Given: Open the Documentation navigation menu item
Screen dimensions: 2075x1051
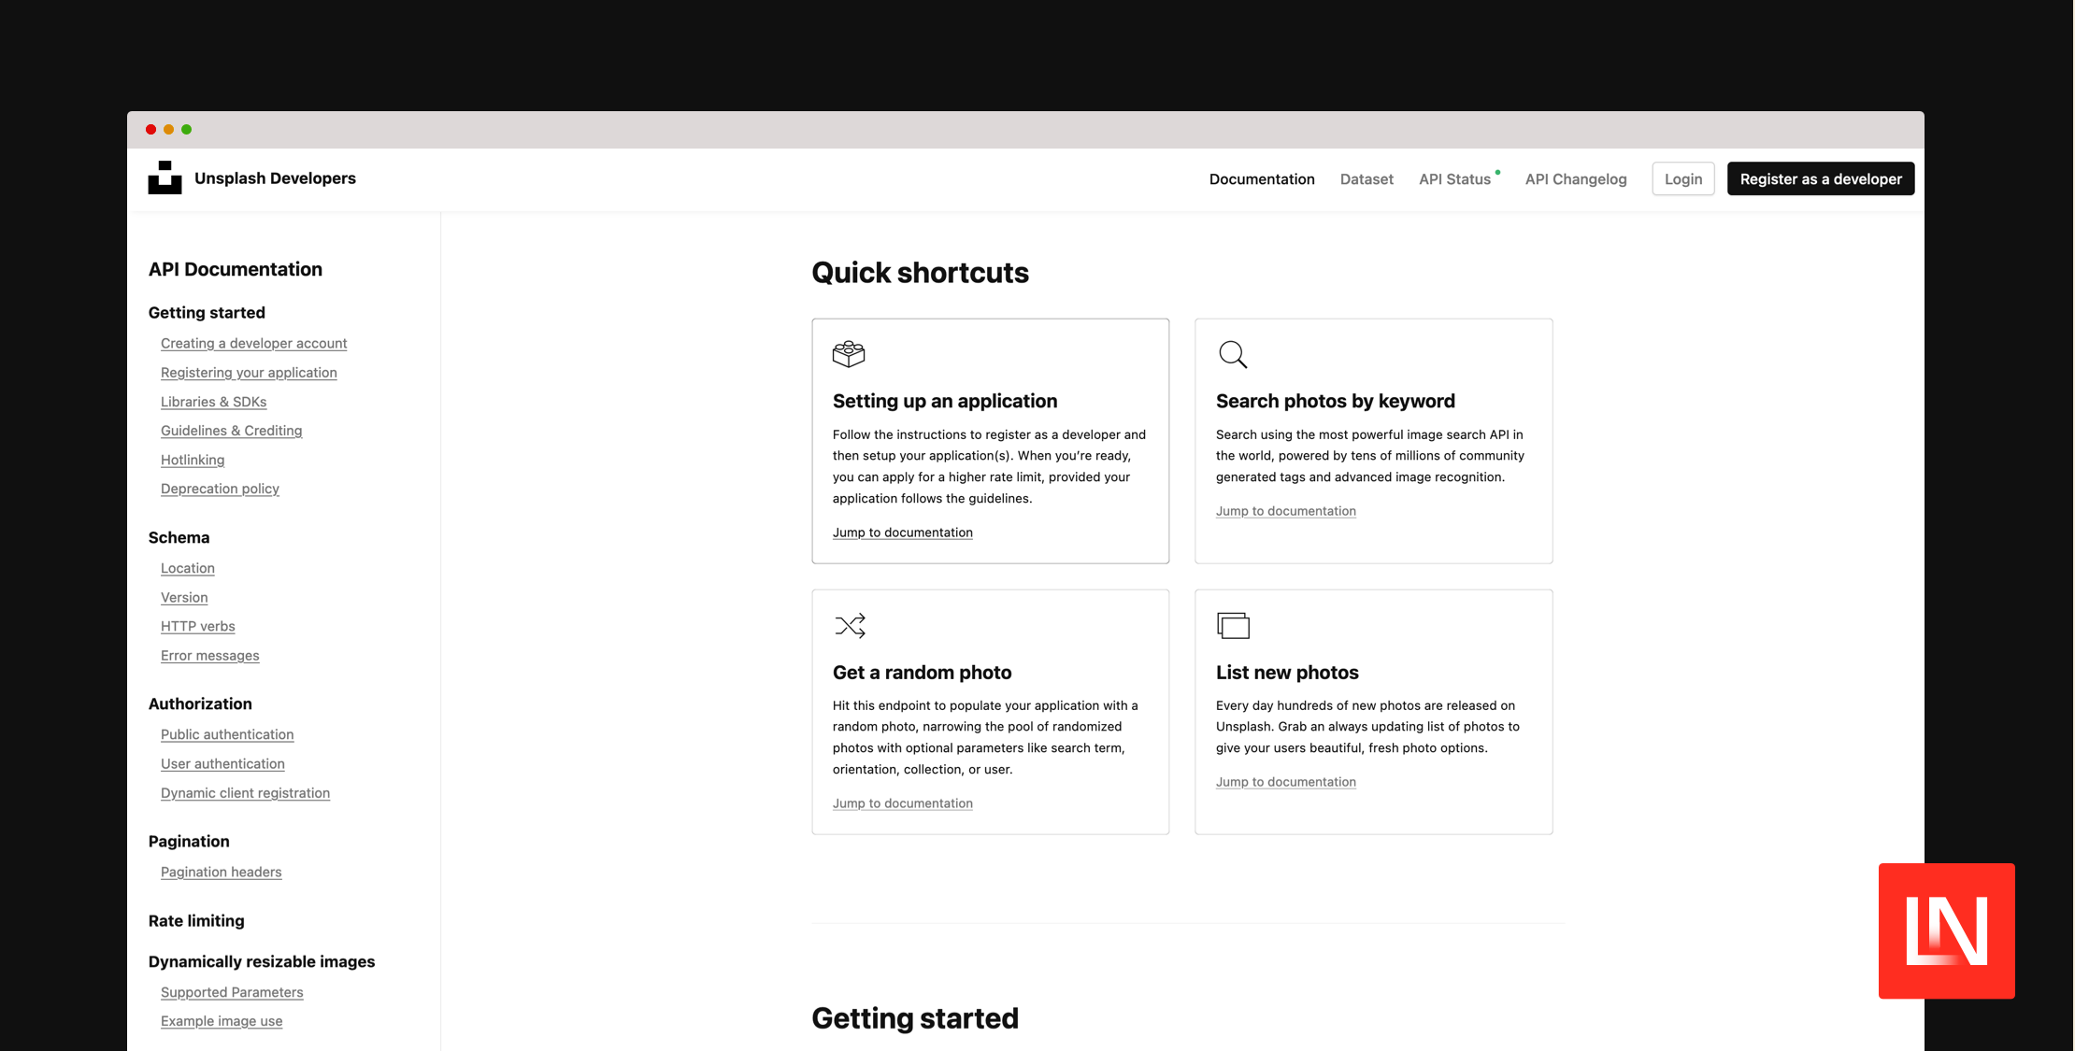Looking at the screenshot, I should coord(1260,177).
